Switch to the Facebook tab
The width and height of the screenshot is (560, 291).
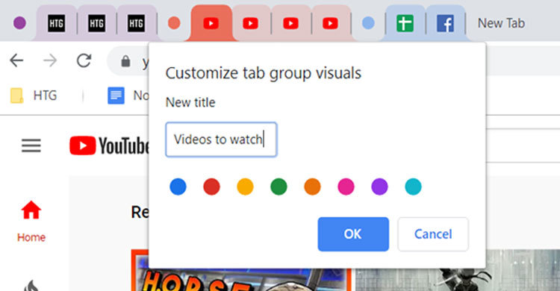[x=445, y=24]
